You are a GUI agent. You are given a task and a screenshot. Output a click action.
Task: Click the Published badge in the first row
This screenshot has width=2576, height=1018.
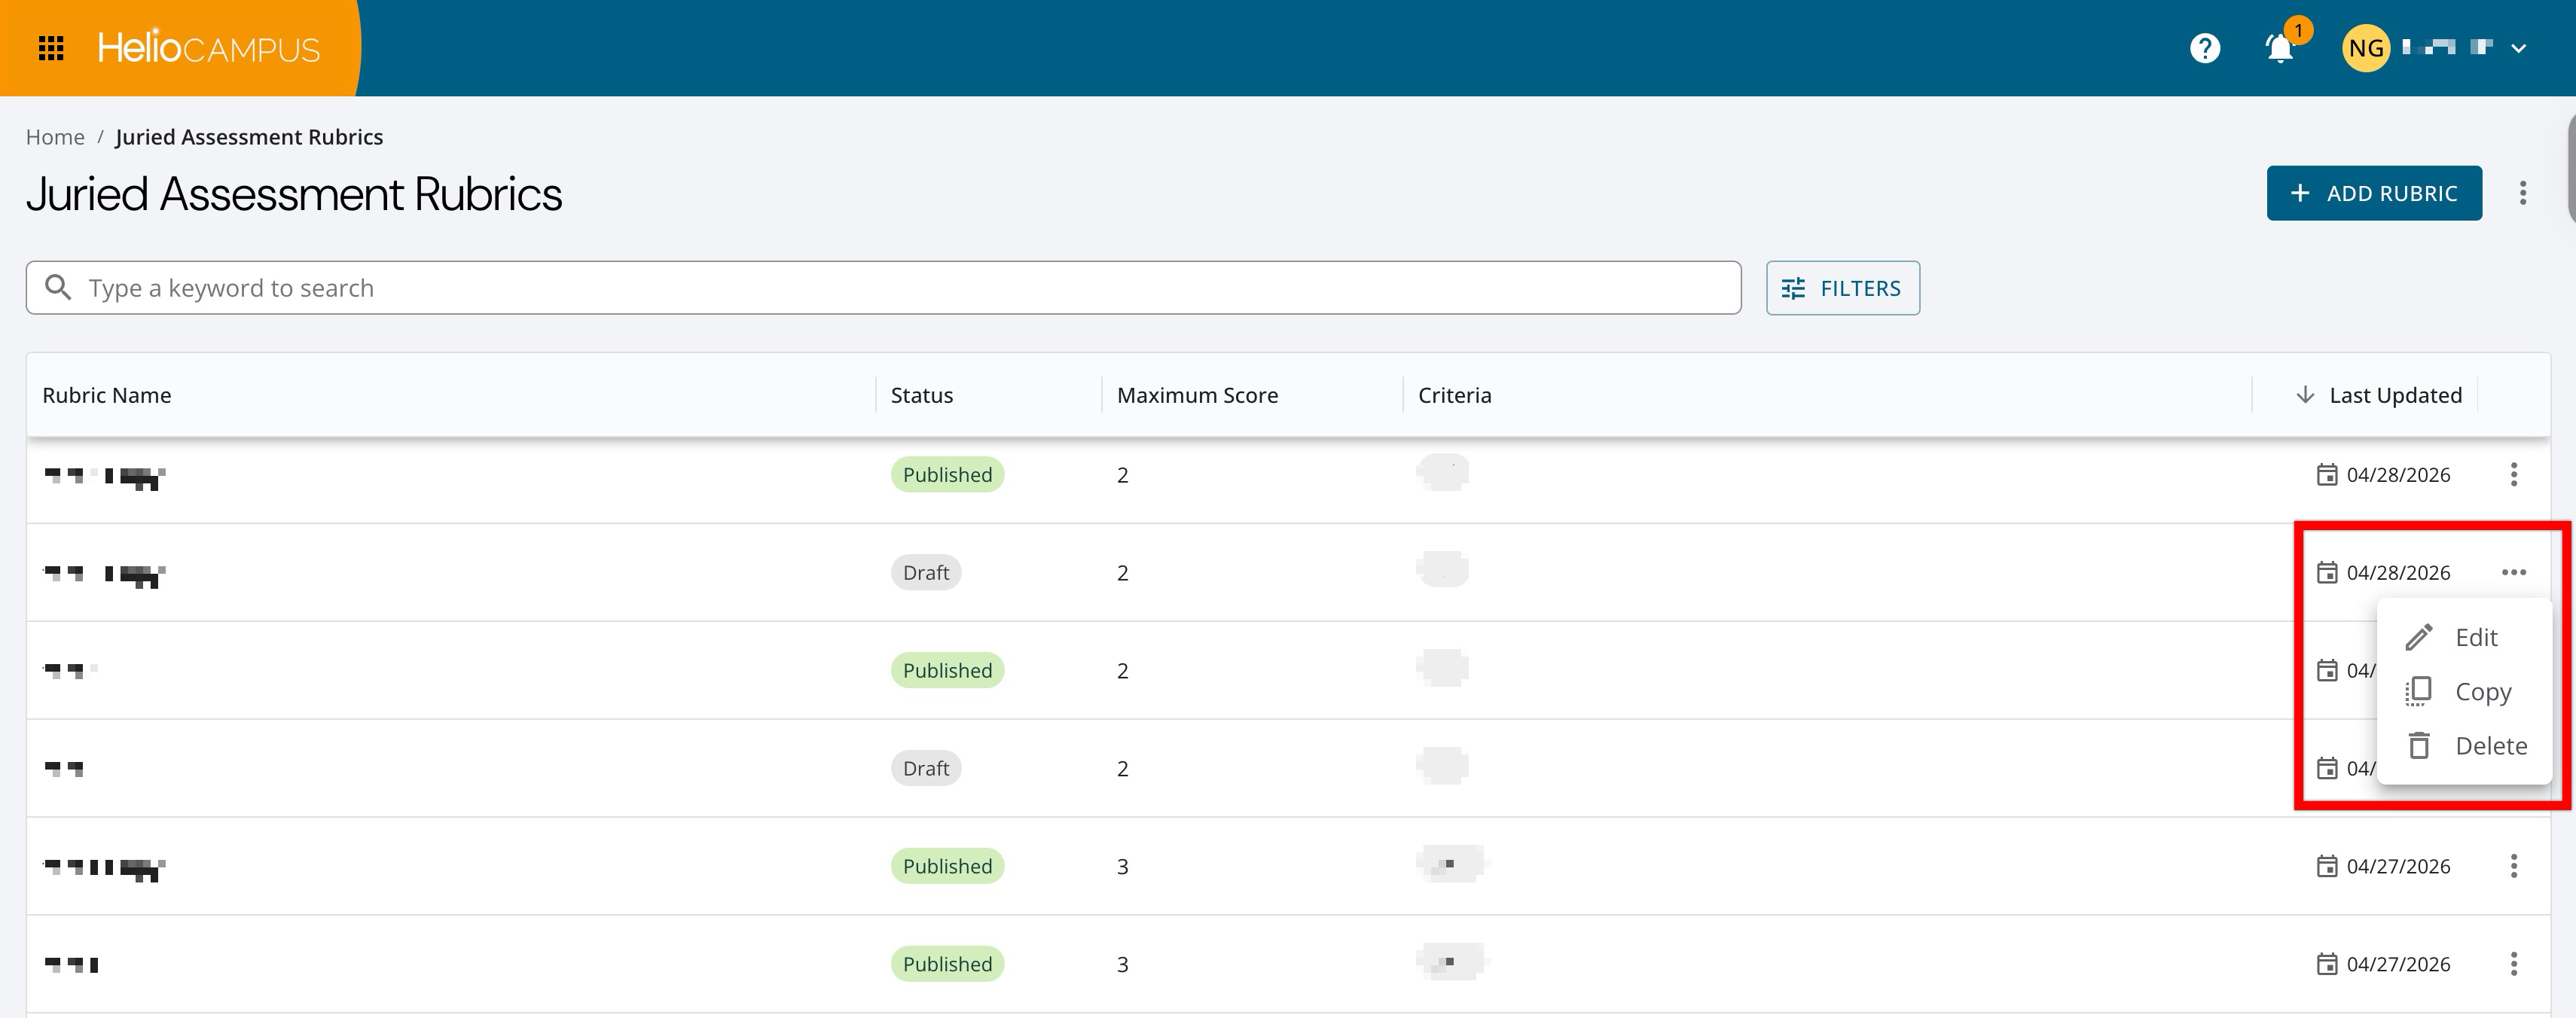pyautogui.click(x=947, y=474)
